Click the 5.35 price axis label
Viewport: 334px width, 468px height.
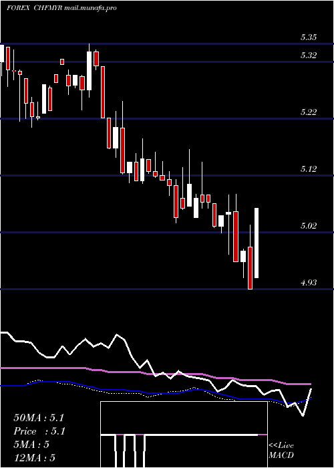309,37
